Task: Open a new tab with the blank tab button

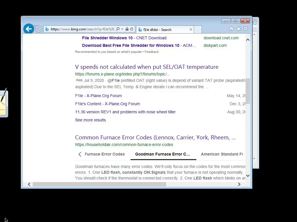Action: click(198, 30)
